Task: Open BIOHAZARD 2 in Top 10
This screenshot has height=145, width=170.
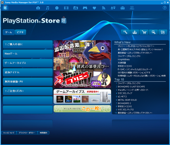Action: [124, 103]
